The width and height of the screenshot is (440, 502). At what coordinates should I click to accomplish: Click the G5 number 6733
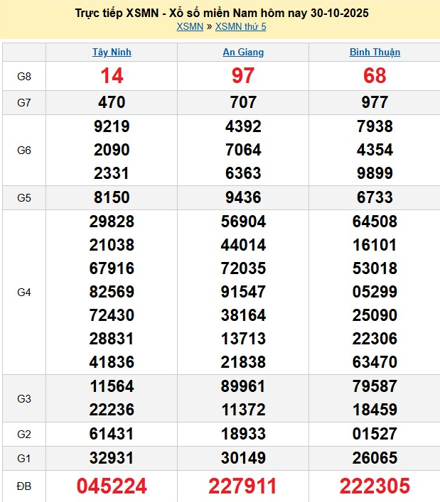coord(375,197)
